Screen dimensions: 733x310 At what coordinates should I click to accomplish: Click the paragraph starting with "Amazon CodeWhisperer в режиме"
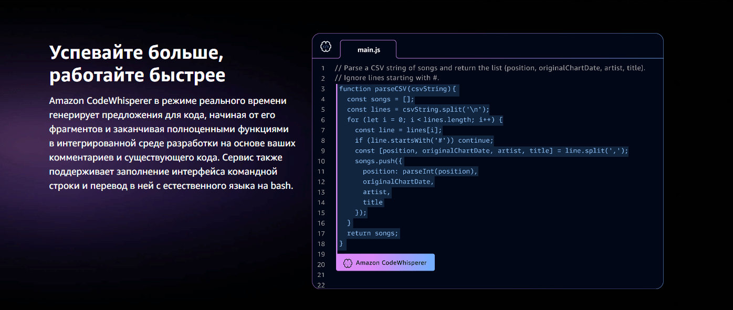click(172, 143)
